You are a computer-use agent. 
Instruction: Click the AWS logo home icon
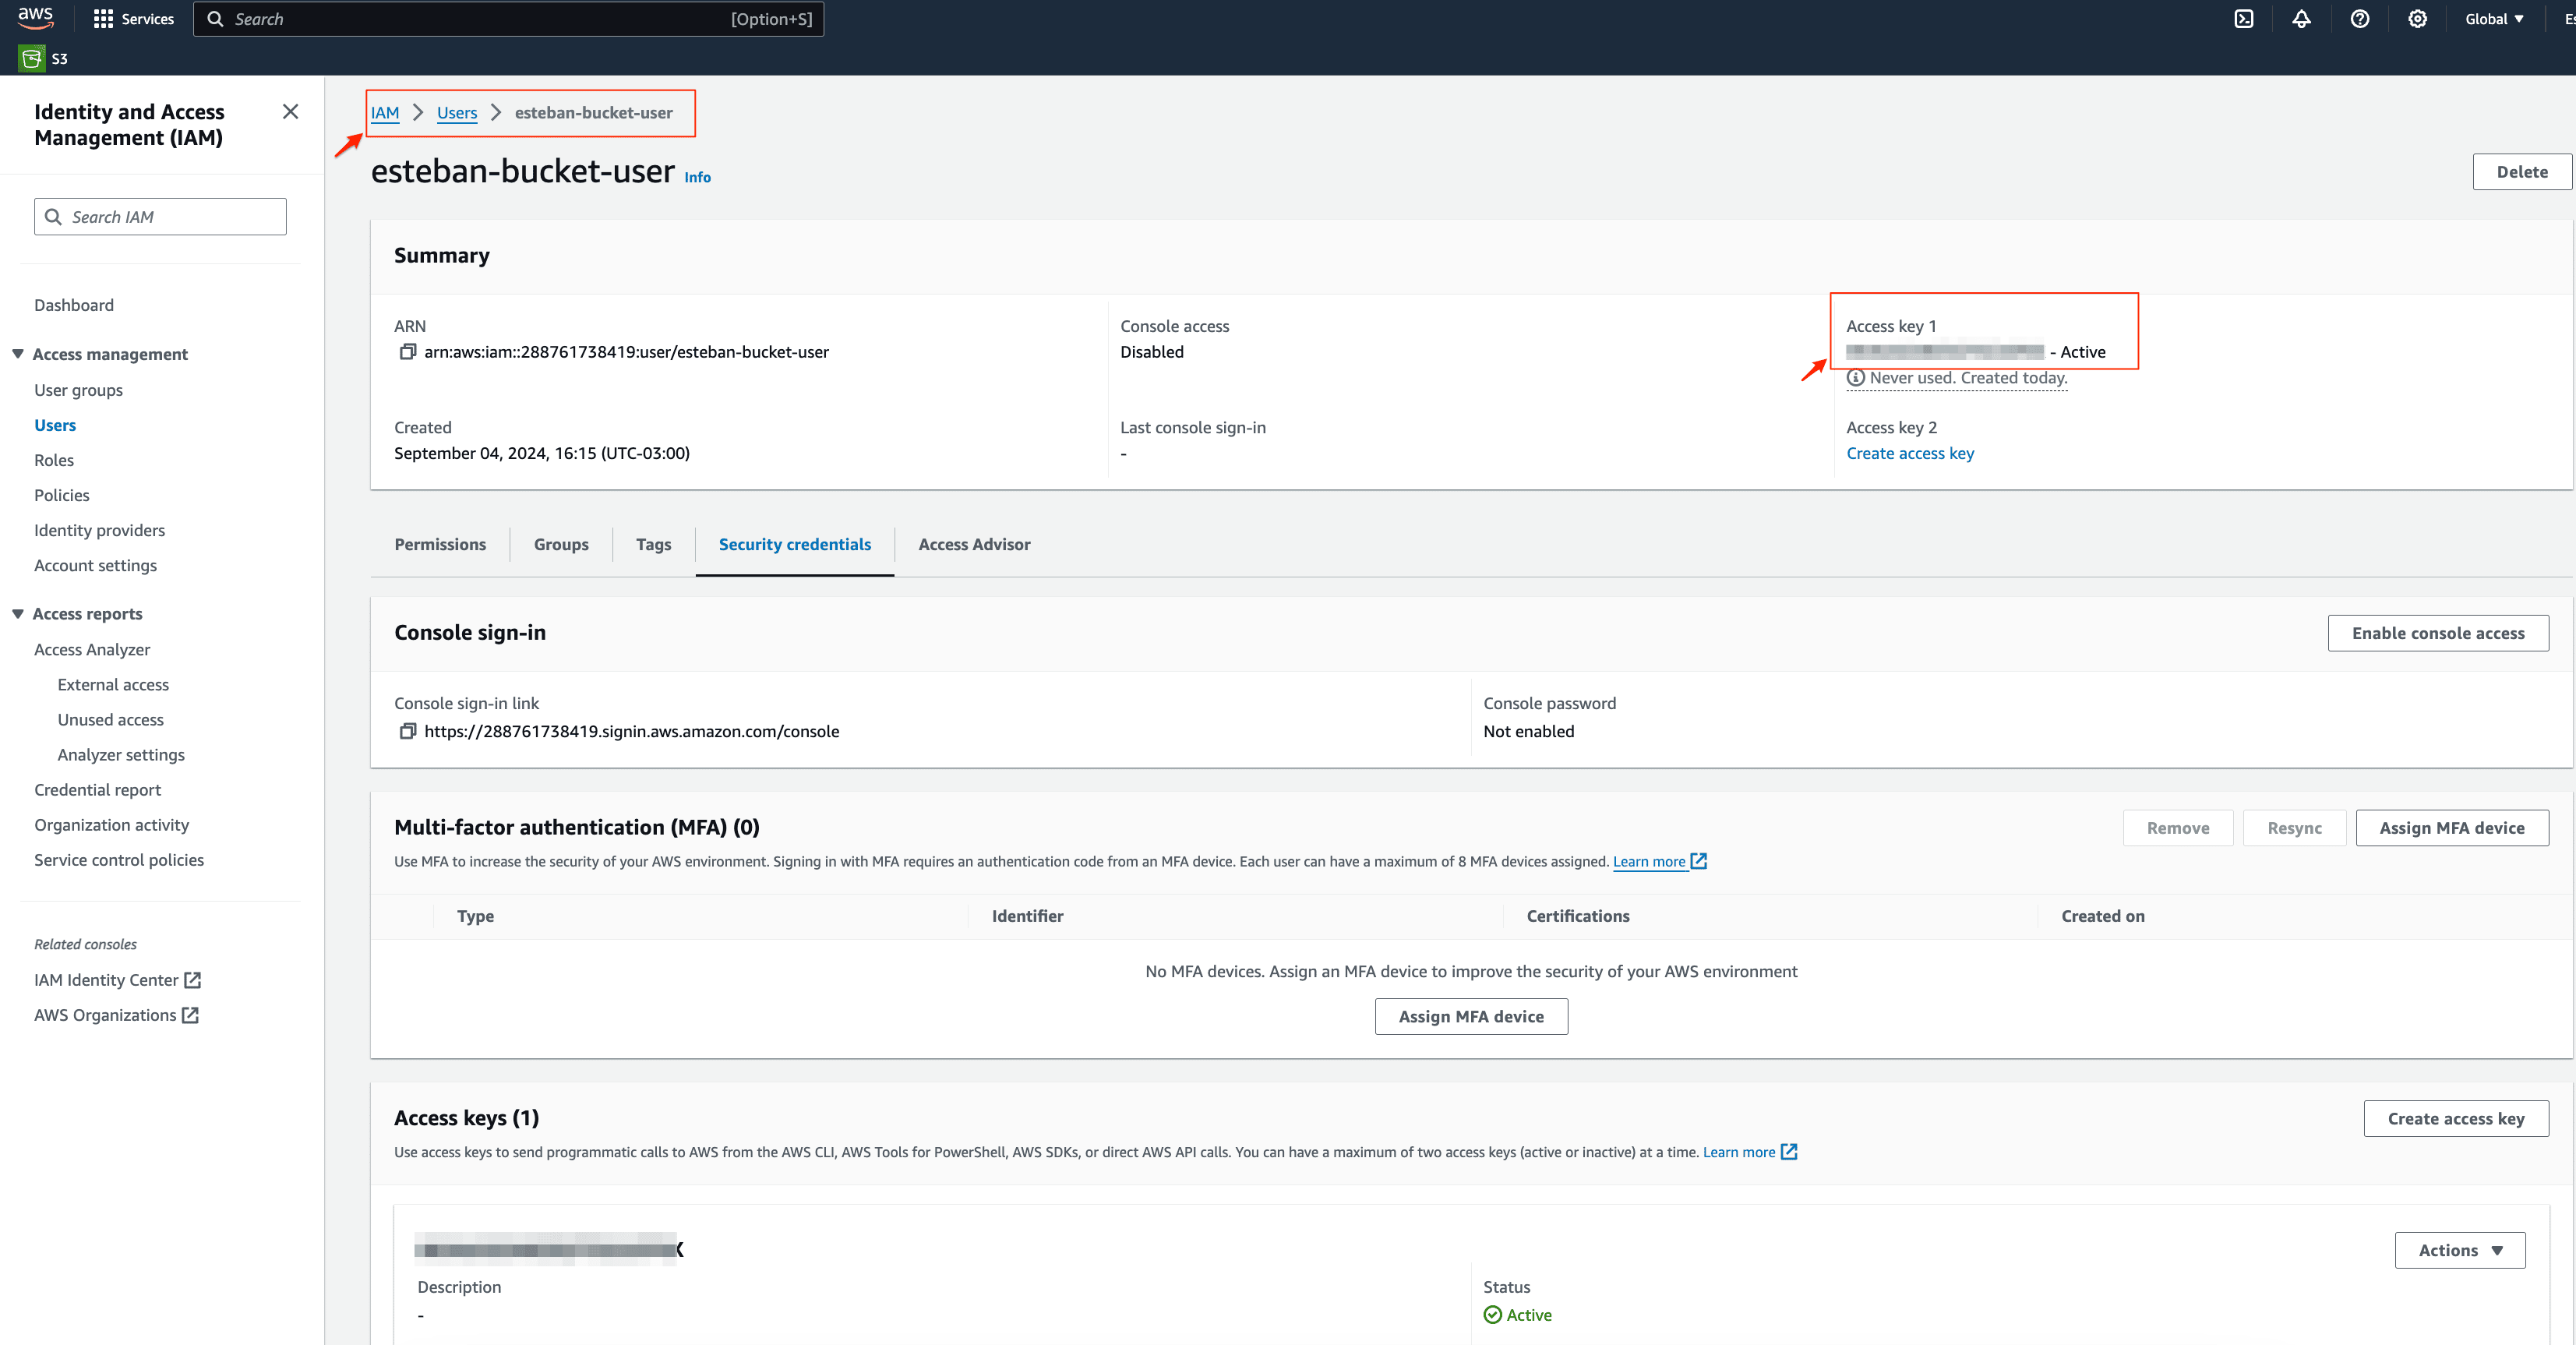[x=36, y=18]
